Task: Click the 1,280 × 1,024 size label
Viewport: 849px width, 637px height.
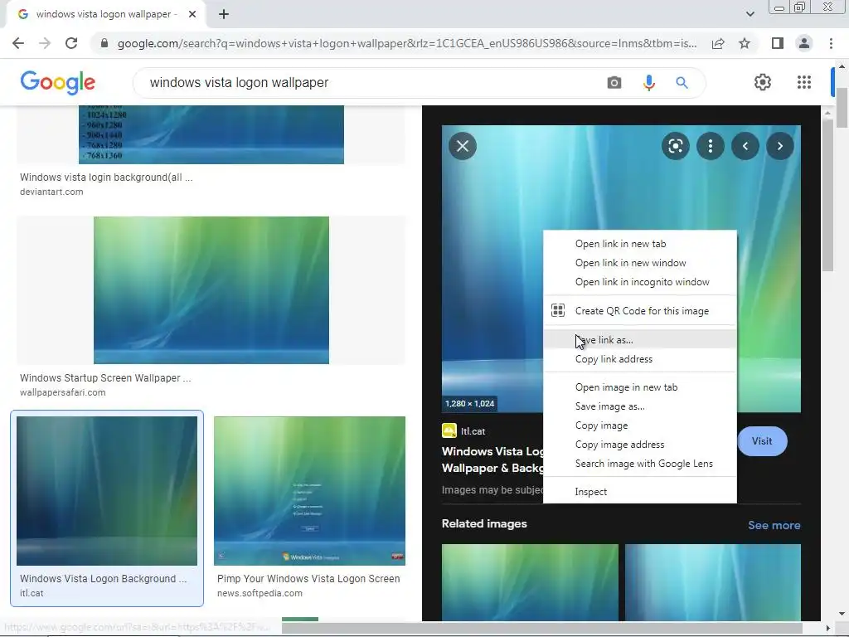Action: click(469, 404)
